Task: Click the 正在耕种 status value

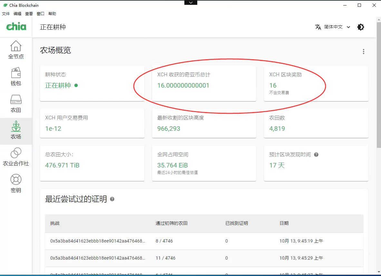Action: point(58,85)
